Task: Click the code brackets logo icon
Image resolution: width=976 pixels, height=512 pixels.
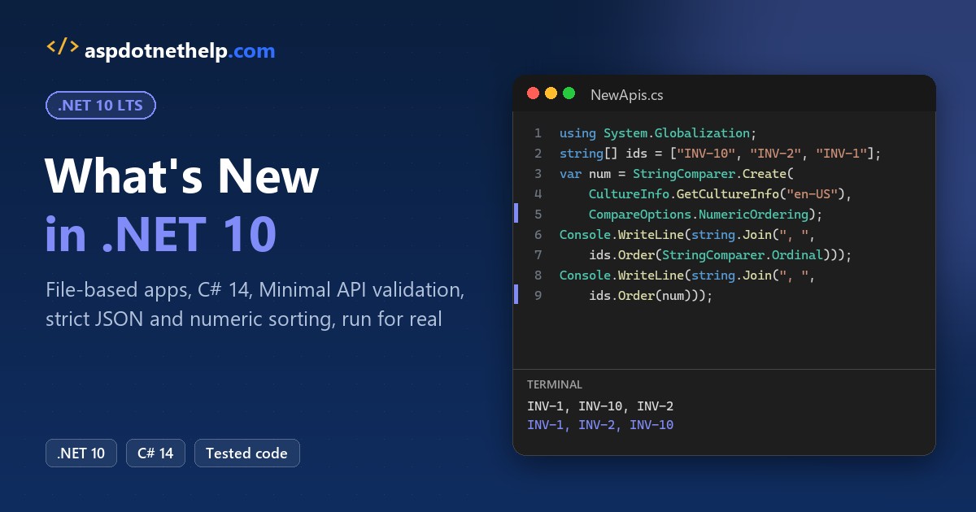Action: [62, 47]
